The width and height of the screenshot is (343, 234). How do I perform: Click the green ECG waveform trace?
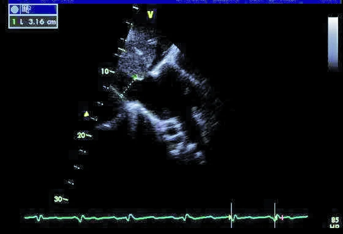(166, 217)
